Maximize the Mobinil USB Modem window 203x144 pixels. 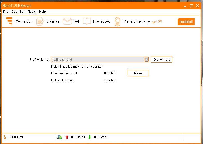pos(191,6)
